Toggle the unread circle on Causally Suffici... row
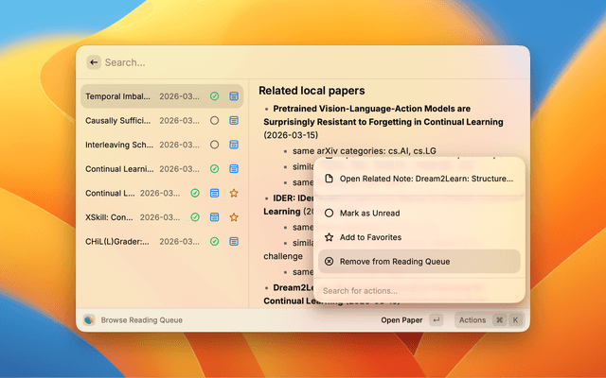Screen dimensions: 606x378 tap(215, 121)
